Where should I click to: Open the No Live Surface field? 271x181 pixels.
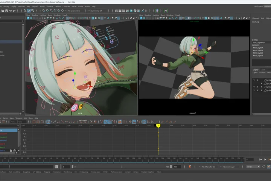(76, 11)
